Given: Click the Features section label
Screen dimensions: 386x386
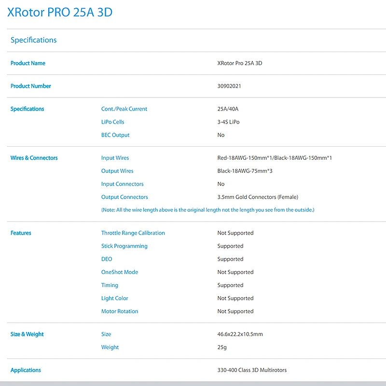Looking at the screenshot, I should [21, 233].
